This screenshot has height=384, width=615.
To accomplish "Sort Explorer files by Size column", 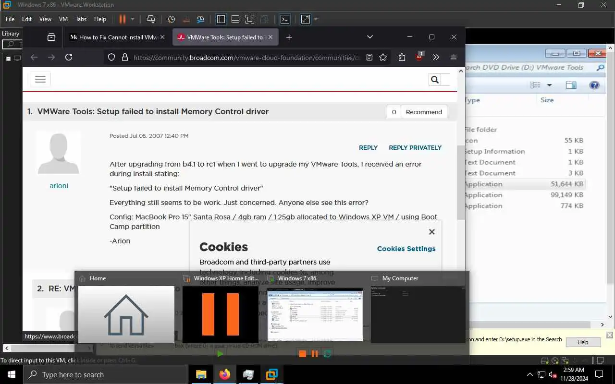I will (x=547, y=100).
